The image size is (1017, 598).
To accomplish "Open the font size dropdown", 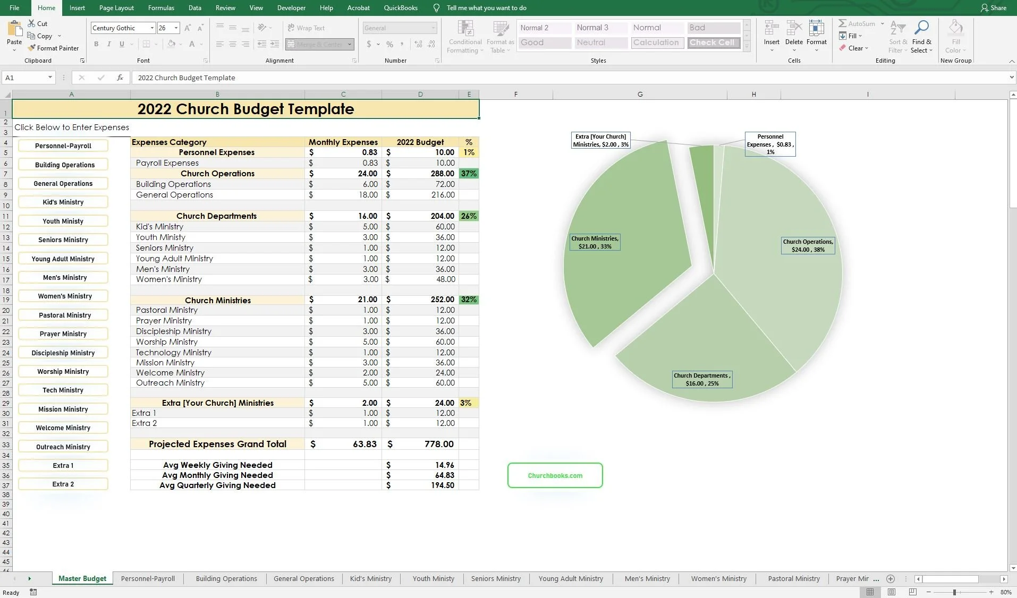I will (177, 28).
